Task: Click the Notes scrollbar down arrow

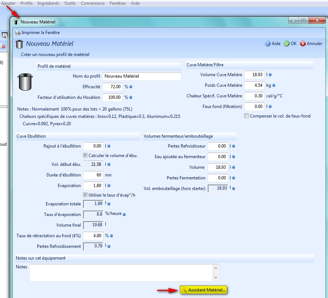Action: [216, 278]
